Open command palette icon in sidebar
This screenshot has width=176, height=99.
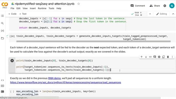pos(2,86)
